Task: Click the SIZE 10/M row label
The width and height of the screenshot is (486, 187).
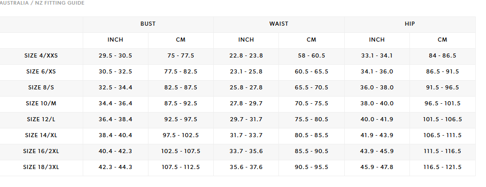Action: pos(41,104)
